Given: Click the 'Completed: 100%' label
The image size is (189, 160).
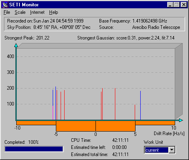Looking at the screenshot, I should click(21, 142).
